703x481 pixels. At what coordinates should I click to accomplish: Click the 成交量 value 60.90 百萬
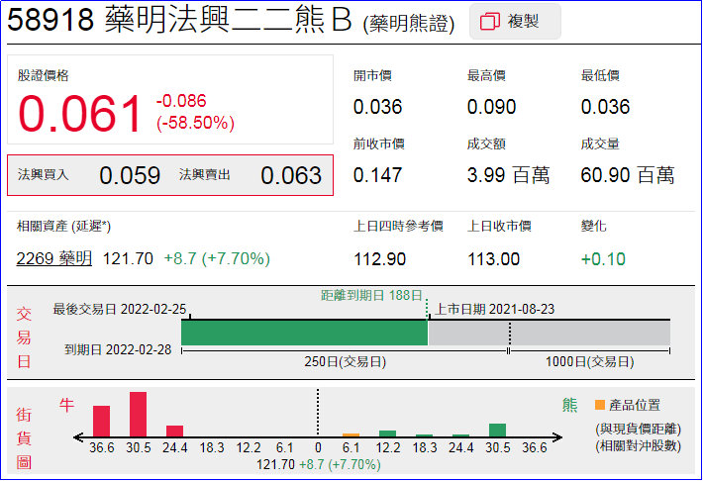pos(628,175)
